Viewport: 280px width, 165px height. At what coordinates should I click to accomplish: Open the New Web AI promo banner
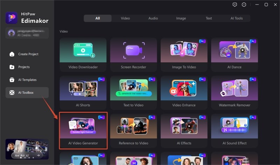(27, 149)
